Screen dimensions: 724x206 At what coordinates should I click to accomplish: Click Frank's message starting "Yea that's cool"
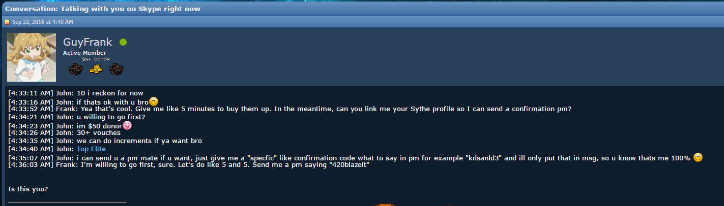click(289, 109)
